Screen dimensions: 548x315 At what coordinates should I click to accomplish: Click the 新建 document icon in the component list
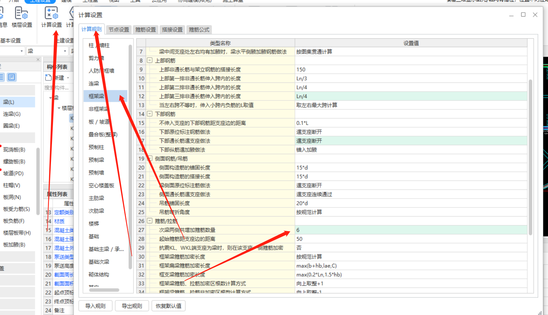[x=48, y=77]
